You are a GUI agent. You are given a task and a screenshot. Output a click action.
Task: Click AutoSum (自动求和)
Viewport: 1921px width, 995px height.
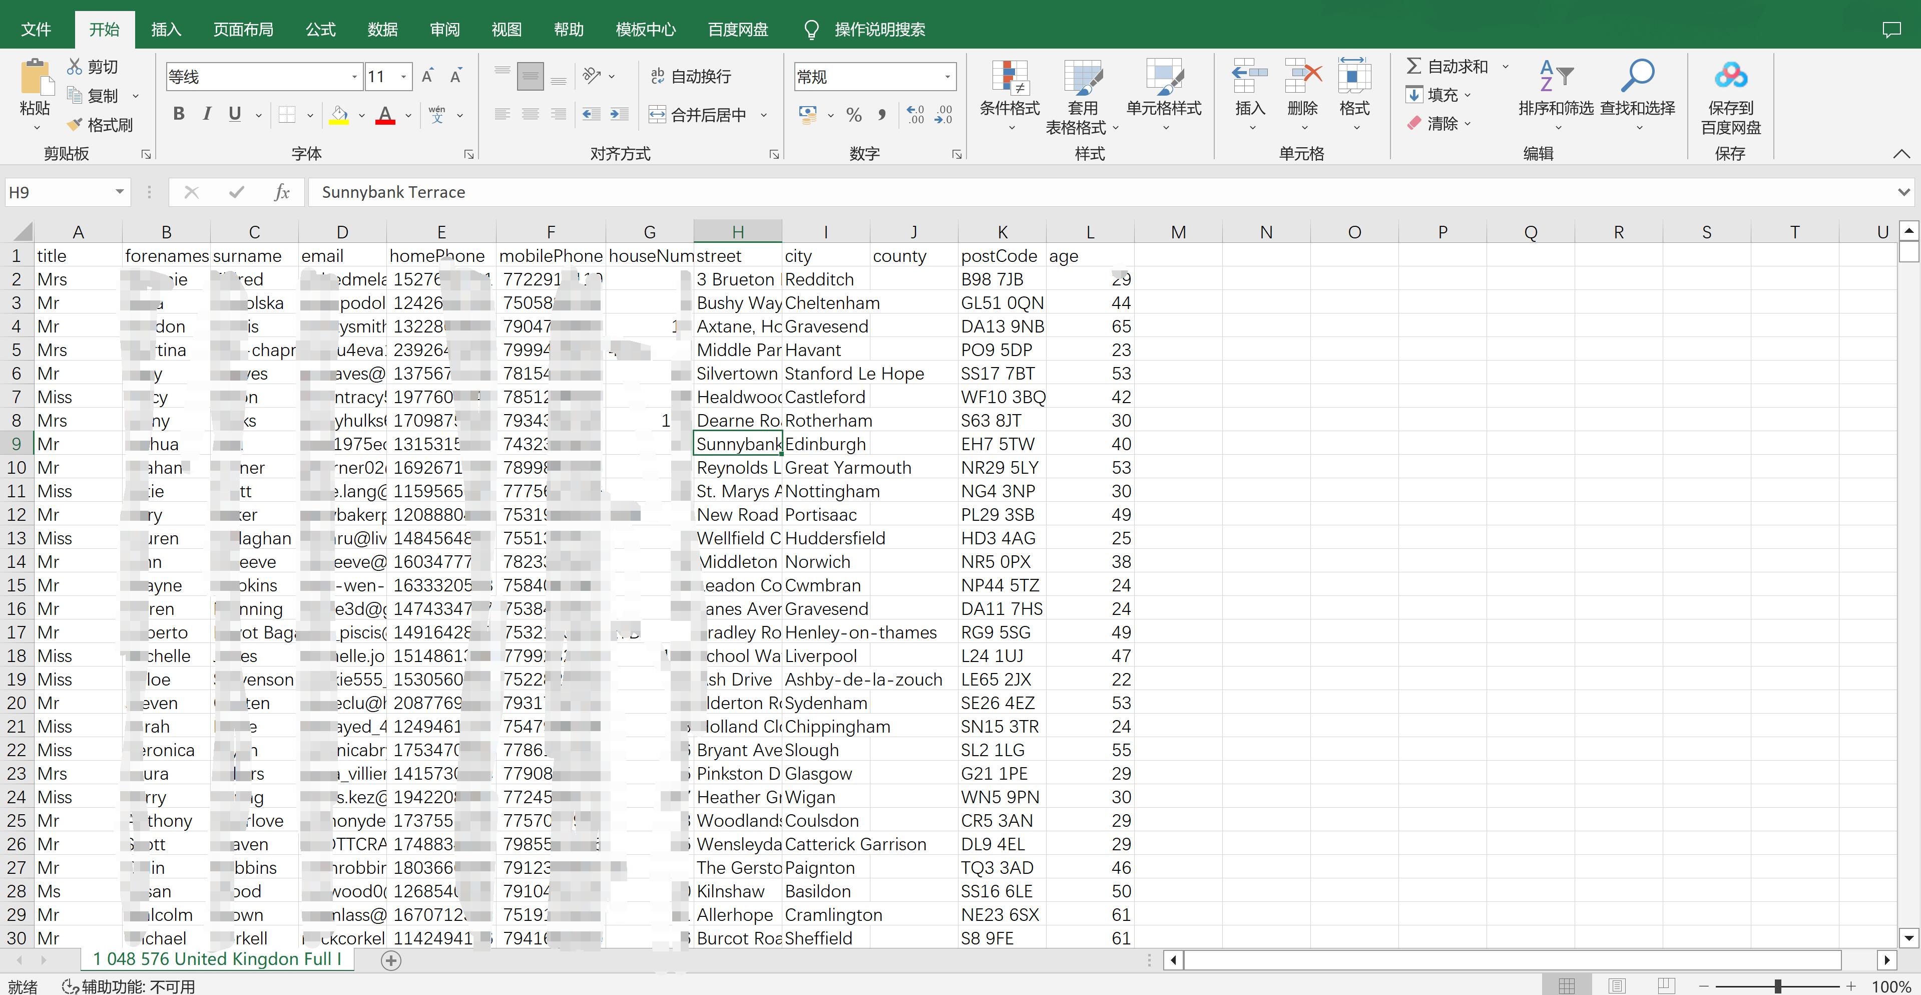point(1448,67)
